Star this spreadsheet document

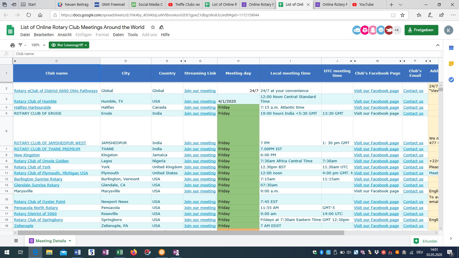[x=153, y=27]
